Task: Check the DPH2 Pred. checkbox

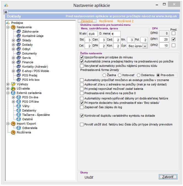Action: click(173, 45)
